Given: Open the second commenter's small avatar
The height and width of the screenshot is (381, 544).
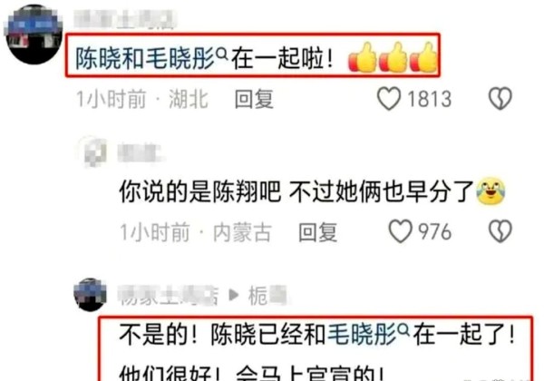Looking at the screenshot, I should pyautogui.click(x=93, y=152).
